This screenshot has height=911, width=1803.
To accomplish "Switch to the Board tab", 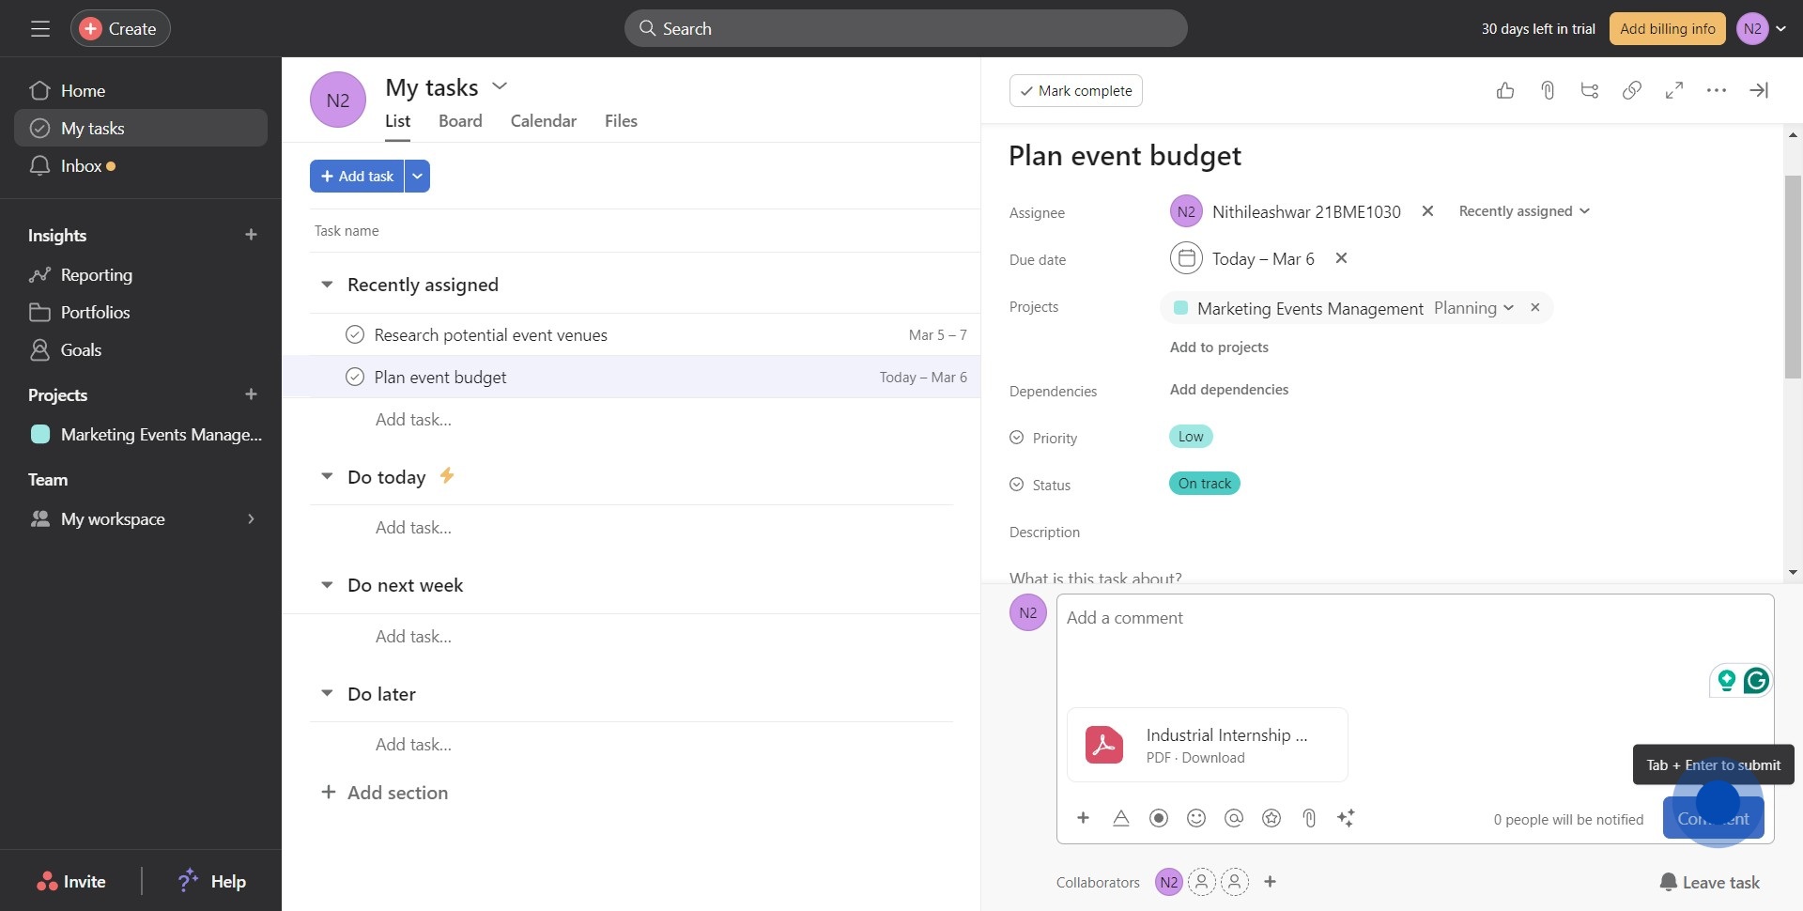I will (460, 121).
